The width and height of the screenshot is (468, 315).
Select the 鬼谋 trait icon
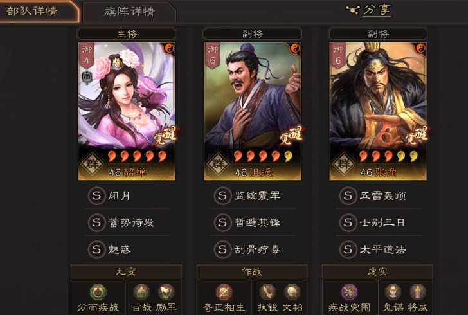(x=393, y=292)
